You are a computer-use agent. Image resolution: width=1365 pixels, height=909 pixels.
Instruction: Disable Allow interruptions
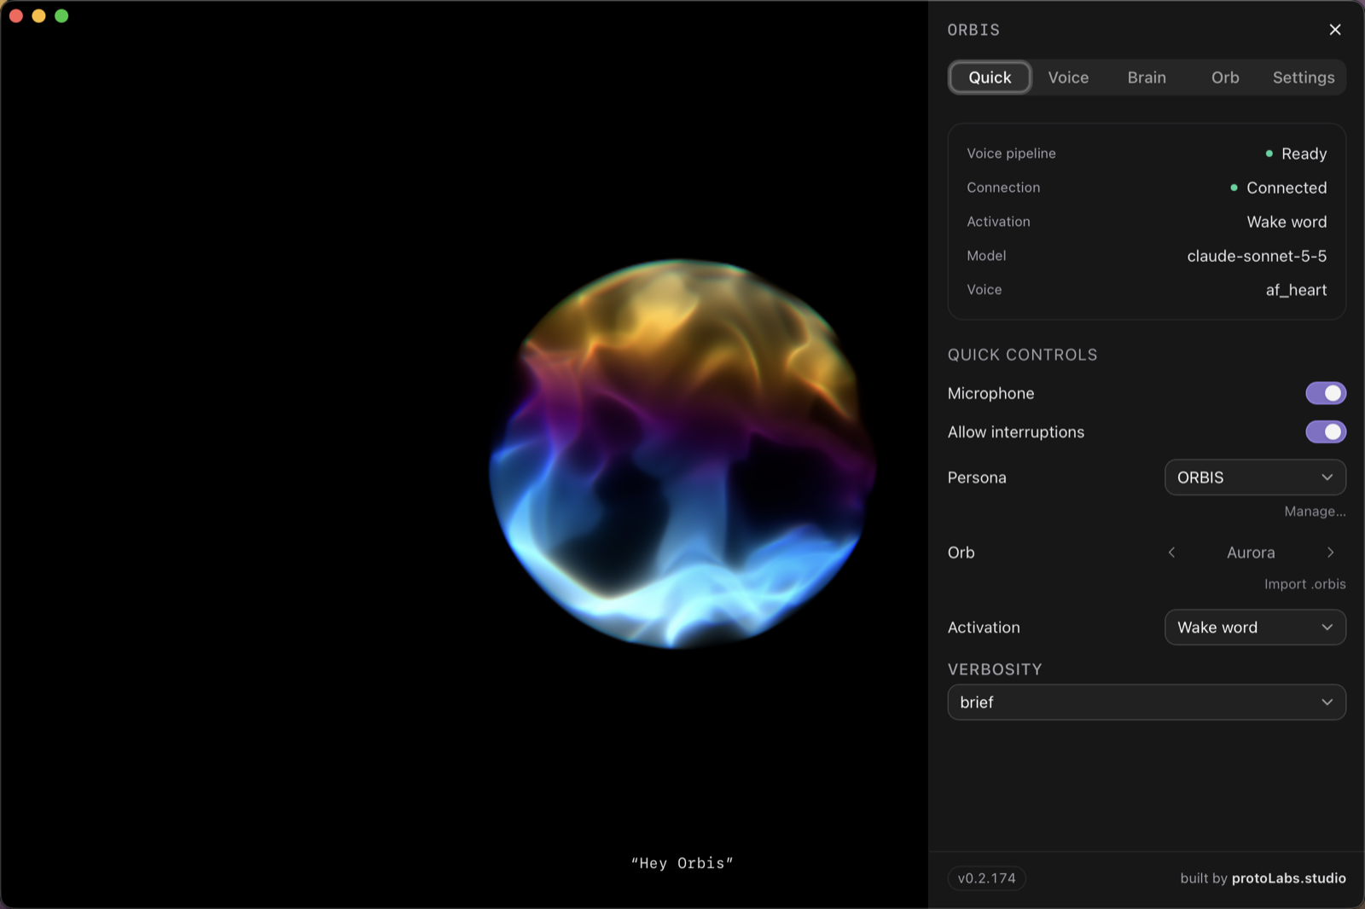click(1326, 432)
